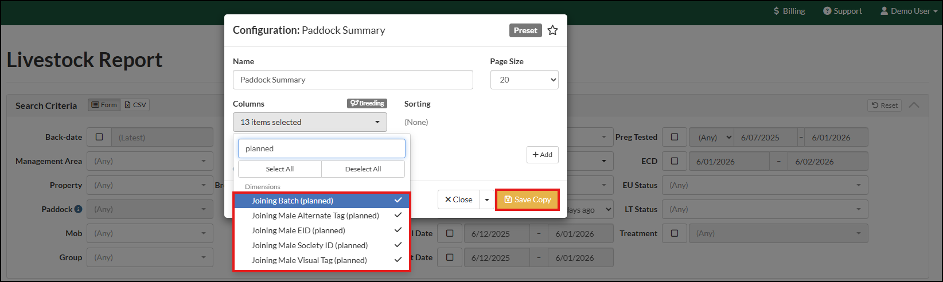Open Support from the top bar
Screen dimensions: 943x282
pyautogui.click(x=842, y=11)
